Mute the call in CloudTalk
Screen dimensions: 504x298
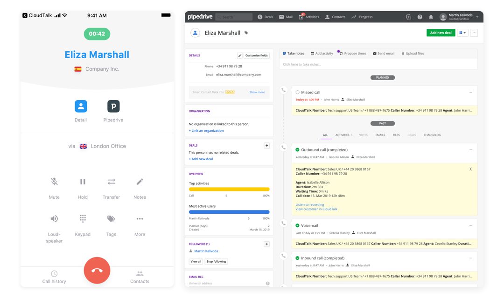(x=54, y=182)
